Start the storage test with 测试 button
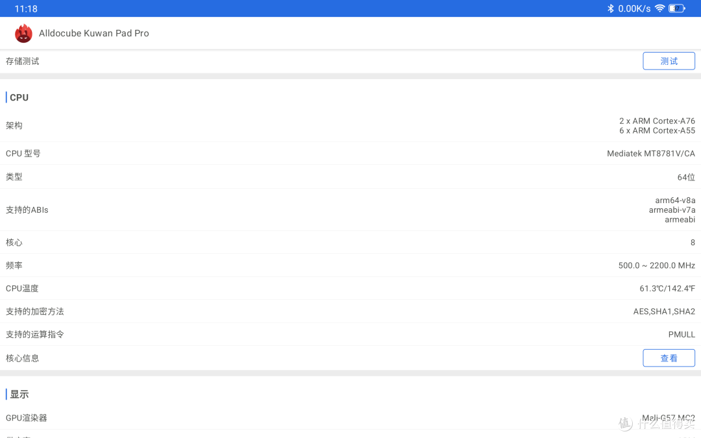701x438 pixels. 669,61
